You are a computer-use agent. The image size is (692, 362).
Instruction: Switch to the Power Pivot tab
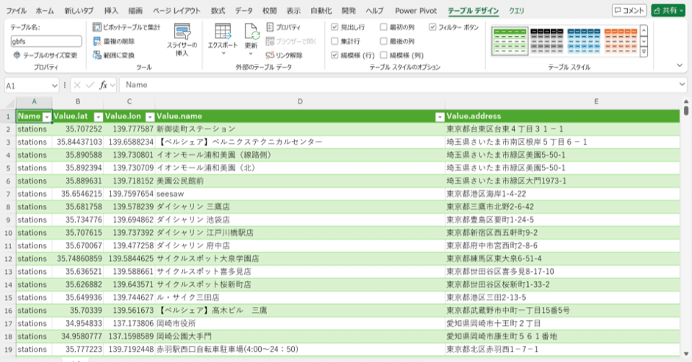[415, 11]
